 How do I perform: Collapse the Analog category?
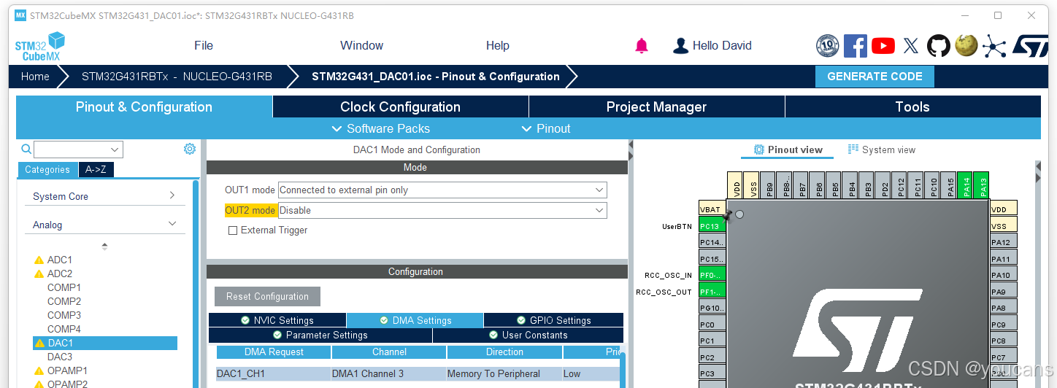pyautogui.click(x=104, y=225)
